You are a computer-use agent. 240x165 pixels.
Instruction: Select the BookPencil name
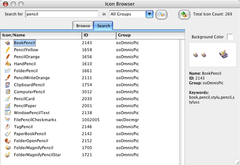coord(24,43)
